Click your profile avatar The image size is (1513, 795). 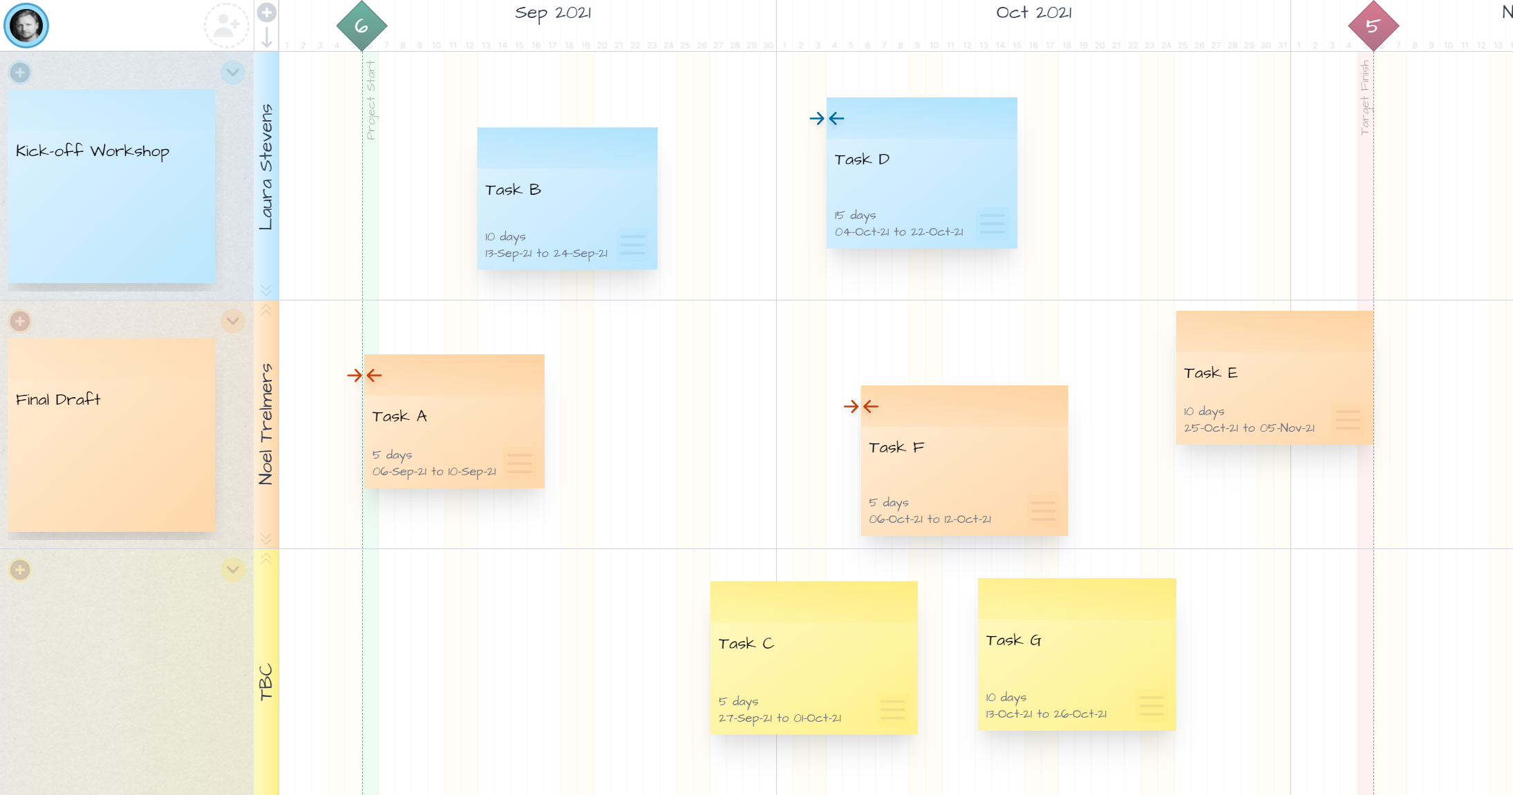[26, 25]
